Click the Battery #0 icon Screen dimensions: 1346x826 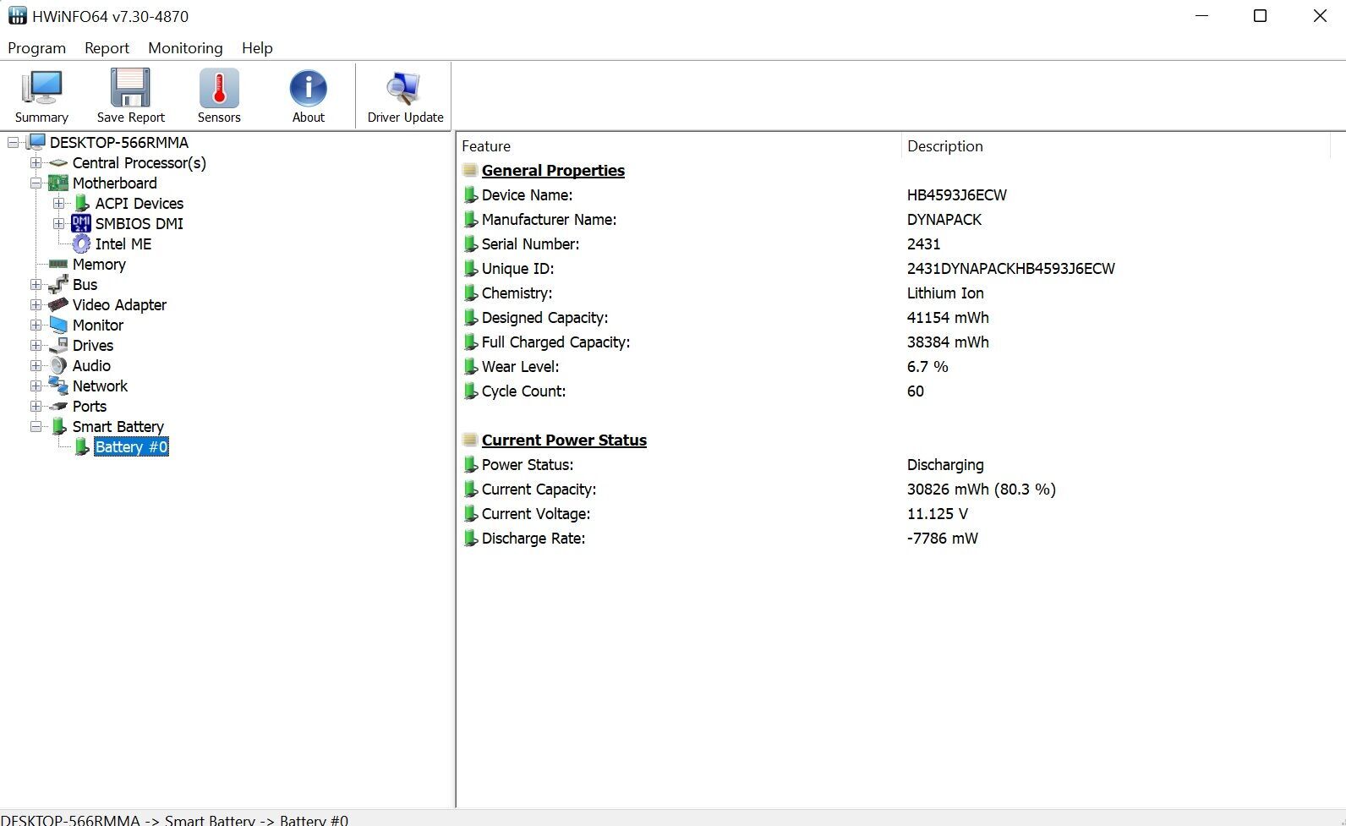point(81,446)
